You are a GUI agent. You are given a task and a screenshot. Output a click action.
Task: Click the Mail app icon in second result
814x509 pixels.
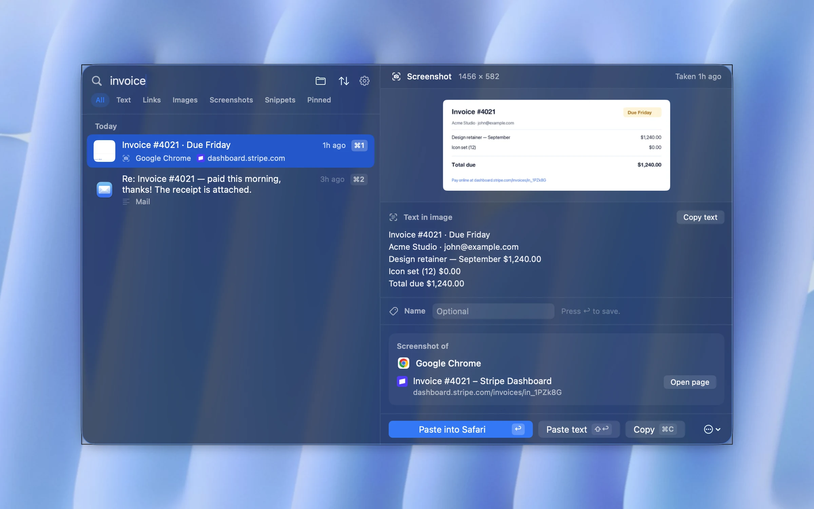tap(104, 189)
